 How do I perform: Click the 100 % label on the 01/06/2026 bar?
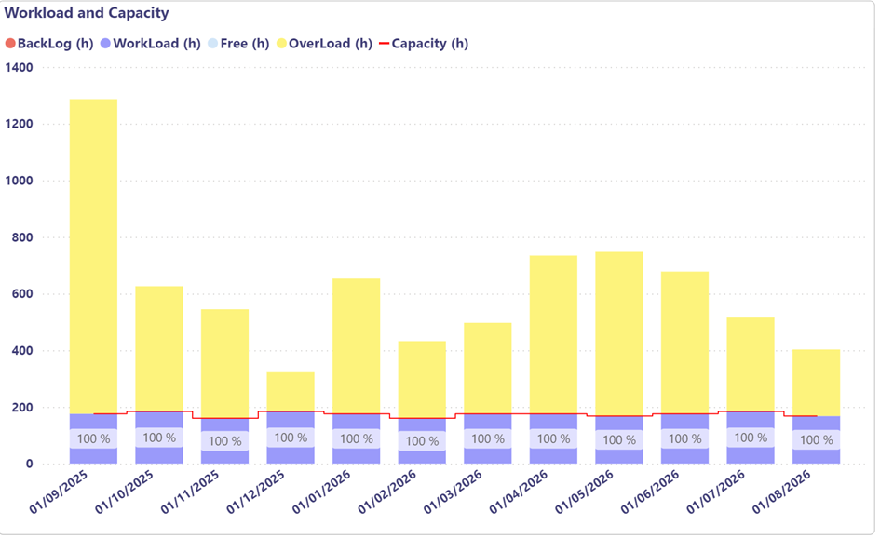pos(684,438)
